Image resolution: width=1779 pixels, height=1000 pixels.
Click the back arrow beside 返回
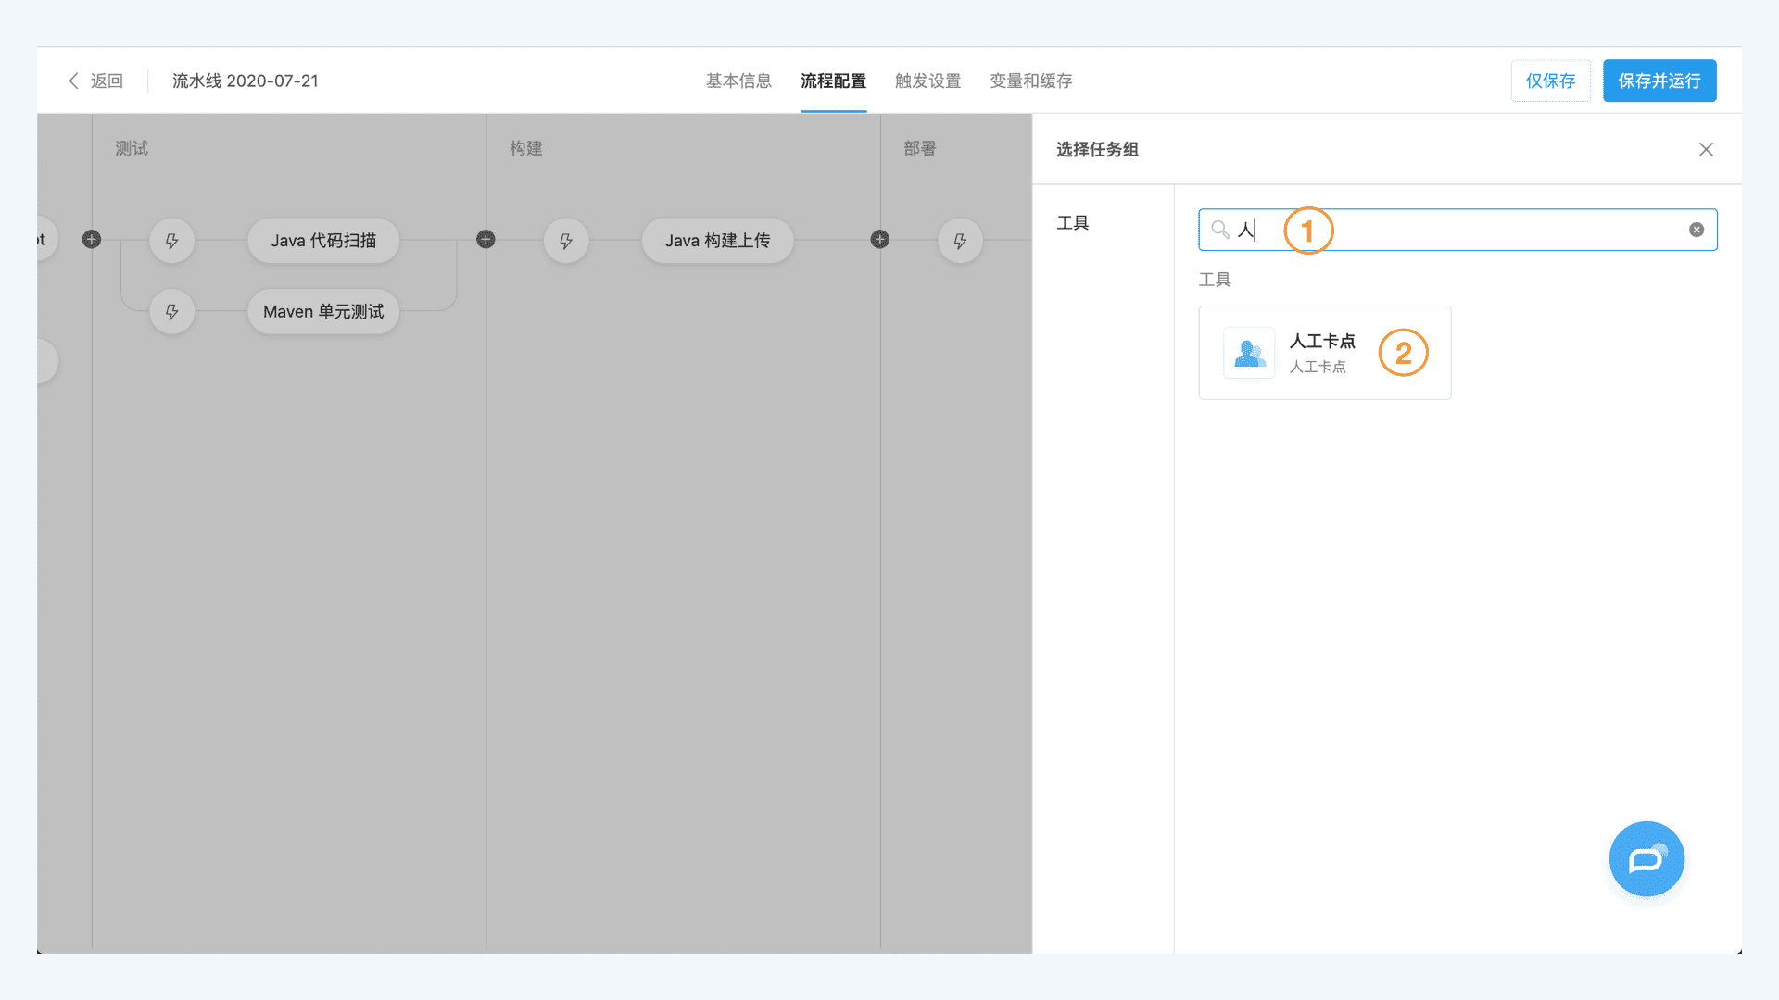point(73,81)
